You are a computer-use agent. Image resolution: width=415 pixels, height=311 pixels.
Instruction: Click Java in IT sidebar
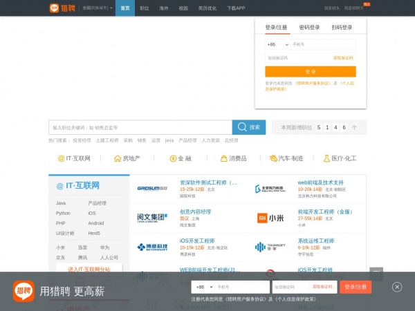coord(61,203)
